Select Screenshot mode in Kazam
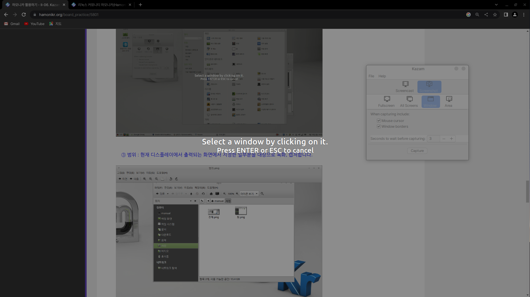 pos(429,87)
